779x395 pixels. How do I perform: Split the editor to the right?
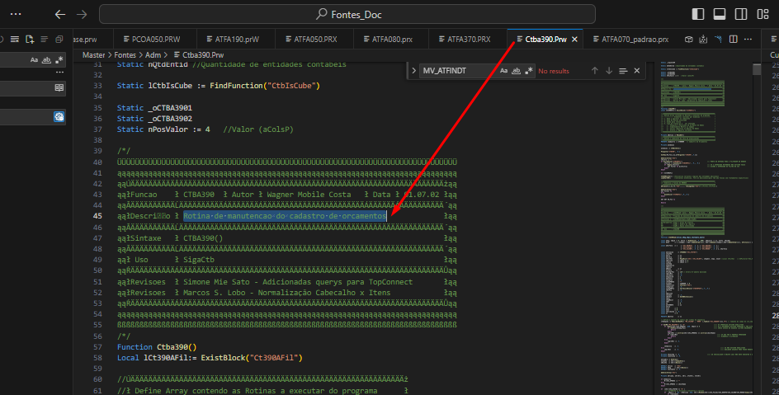[734, 40]
